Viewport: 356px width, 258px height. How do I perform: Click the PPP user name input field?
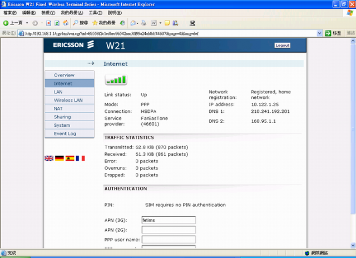click(x=169, y=240)
